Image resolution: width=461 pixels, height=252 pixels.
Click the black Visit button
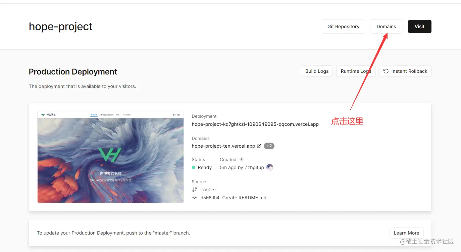(x=419, y=27)
